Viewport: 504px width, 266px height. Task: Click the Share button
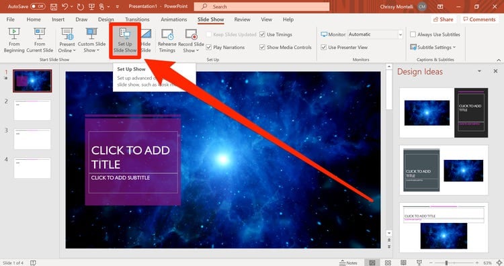tap(444, 19)
